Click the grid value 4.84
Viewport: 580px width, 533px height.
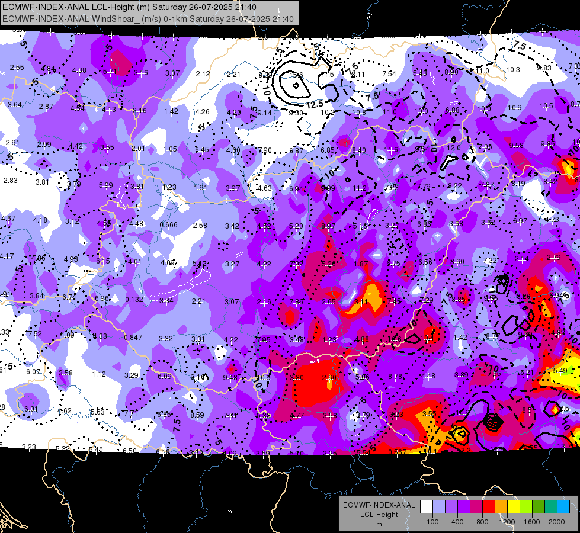[48, 69]
